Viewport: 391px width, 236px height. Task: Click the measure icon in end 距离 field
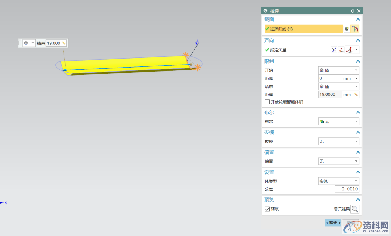coord(356,94)
